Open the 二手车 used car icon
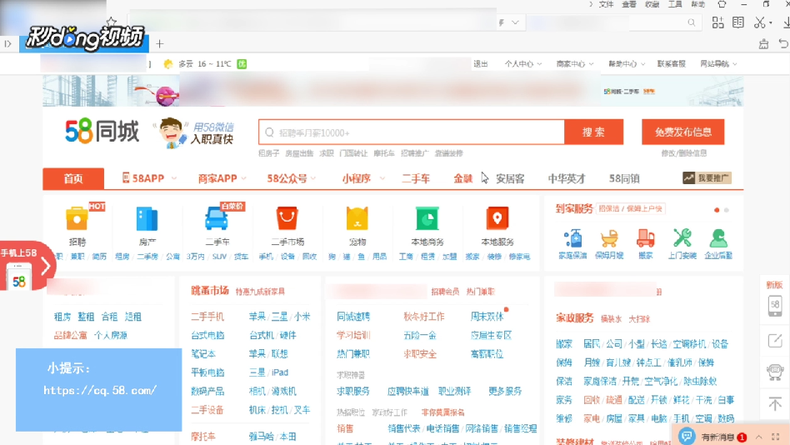Viewport: 790px width, 445px height. [x=217, y=218]
